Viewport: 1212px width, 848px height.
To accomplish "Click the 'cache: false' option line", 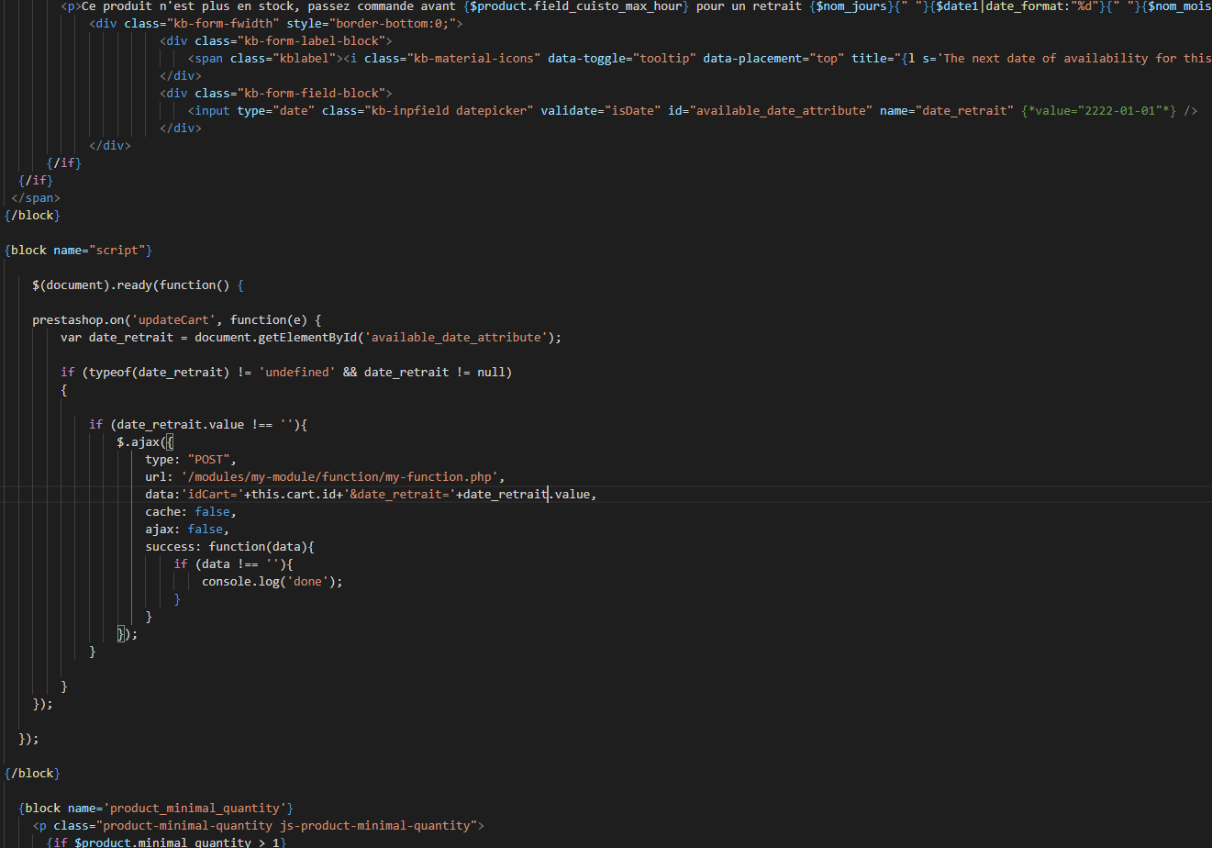I will (x=191, y=511).
